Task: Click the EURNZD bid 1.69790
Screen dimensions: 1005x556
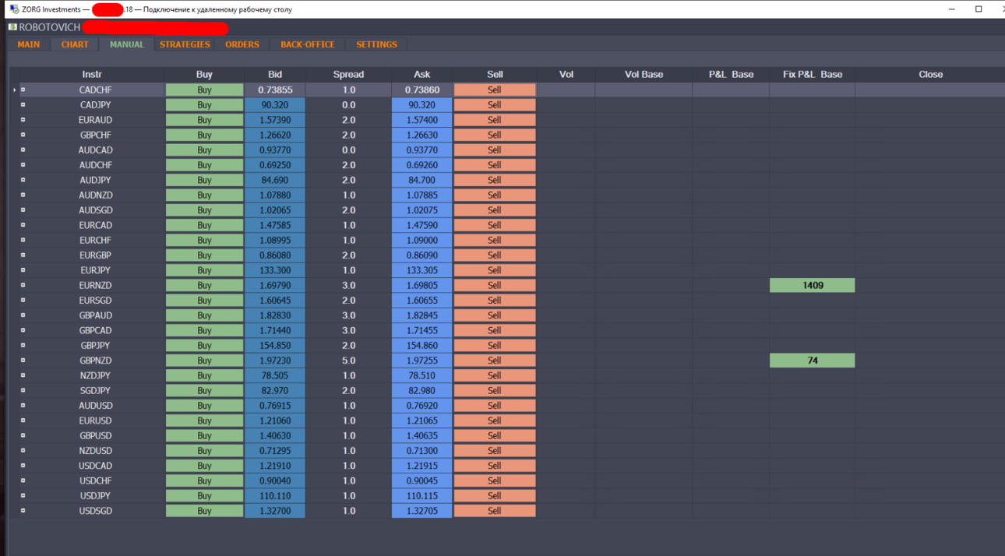Action: point(275,285)
